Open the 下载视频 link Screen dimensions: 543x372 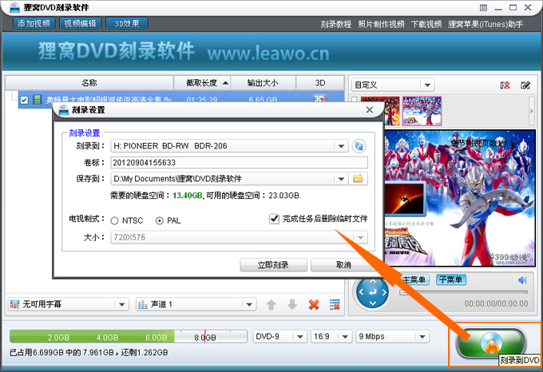426,24
